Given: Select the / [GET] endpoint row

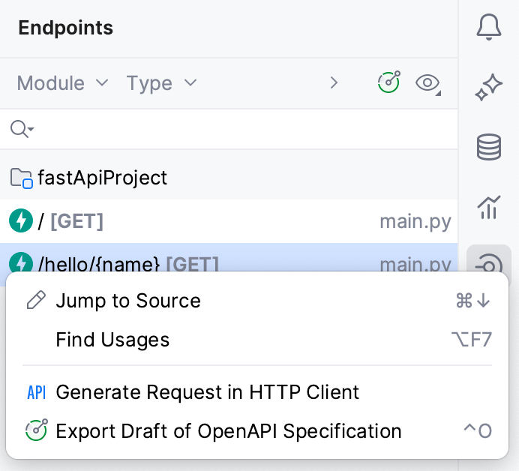Looking at the screenshot, I should (x=225, y=221).
